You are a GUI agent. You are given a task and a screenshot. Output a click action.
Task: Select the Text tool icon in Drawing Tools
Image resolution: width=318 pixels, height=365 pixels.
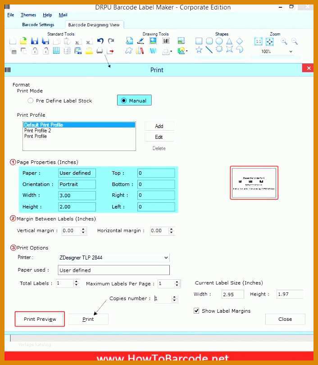click(x=129, y=41)
